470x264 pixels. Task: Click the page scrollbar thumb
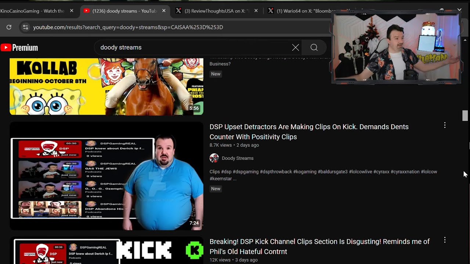pos(465,115)
